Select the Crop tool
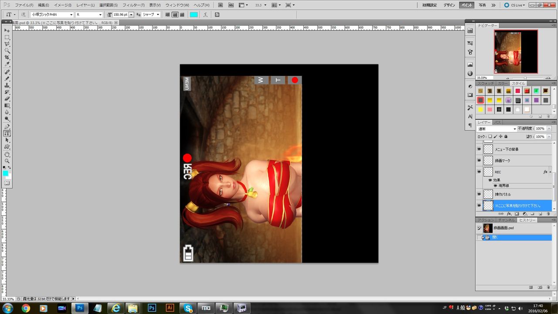The height and width of the screenshot is (314, 558). tap(7, 58)
